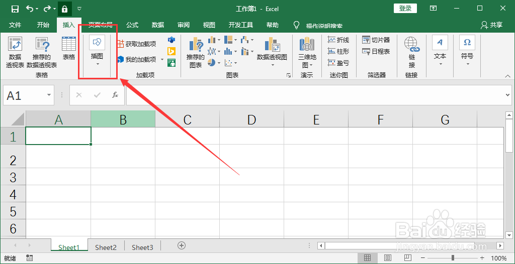Insert a statistic chart
The height and width of the screenshot is (264, 515).
point(230,51)
